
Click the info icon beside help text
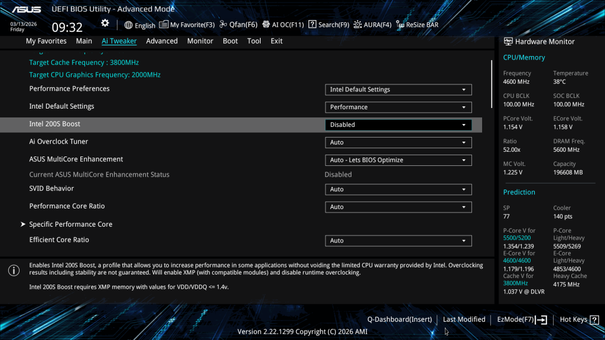(x=14, y=270)
